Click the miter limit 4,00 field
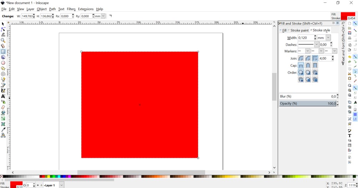This screenshot has height=188, width=358. tap(325, 59)
